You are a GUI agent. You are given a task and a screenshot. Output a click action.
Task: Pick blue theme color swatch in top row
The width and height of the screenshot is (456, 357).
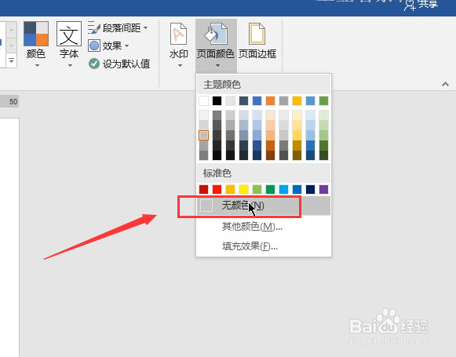257,101
